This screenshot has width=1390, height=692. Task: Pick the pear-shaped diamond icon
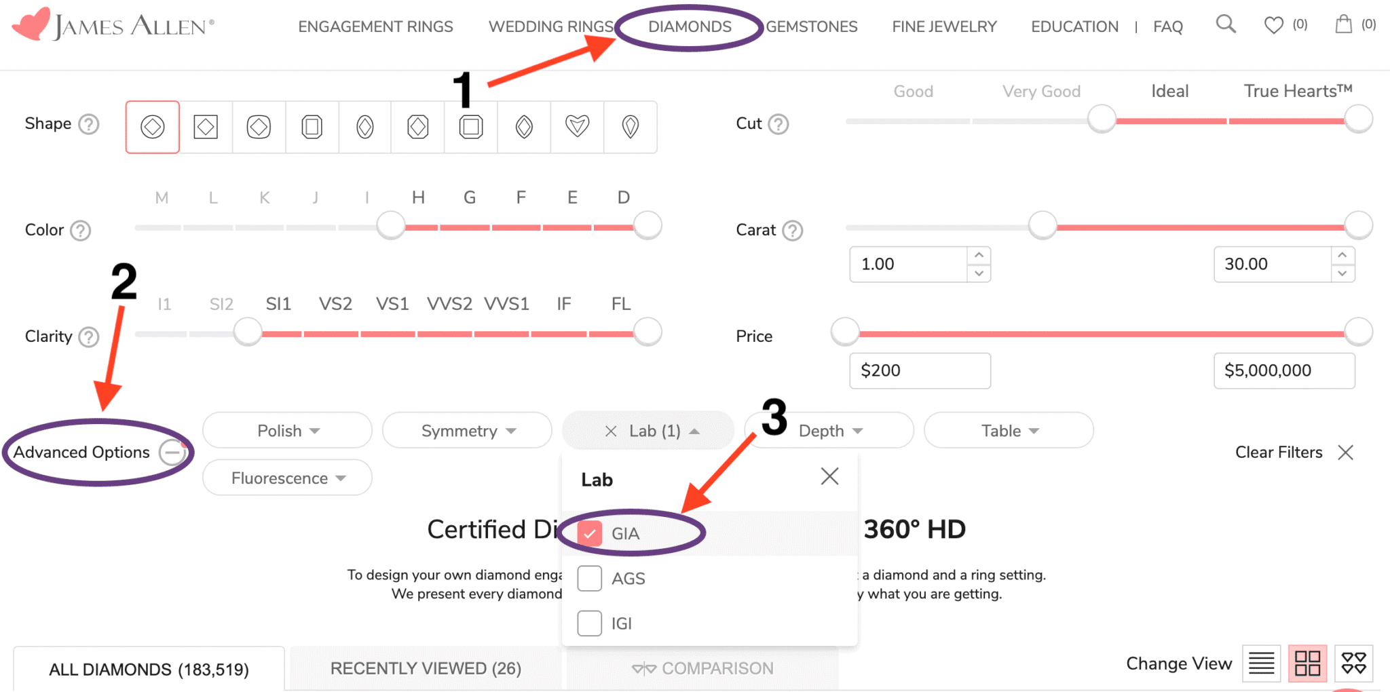click(x=631, y=127)
